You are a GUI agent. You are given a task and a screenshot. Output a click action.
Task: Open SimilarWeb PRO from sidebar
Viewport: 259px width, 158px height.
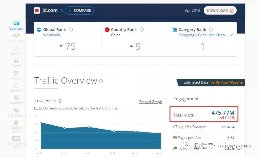coord(16,142)
